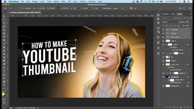Toggle Gaussian Blur smart filter visibility

coord(171,83)
